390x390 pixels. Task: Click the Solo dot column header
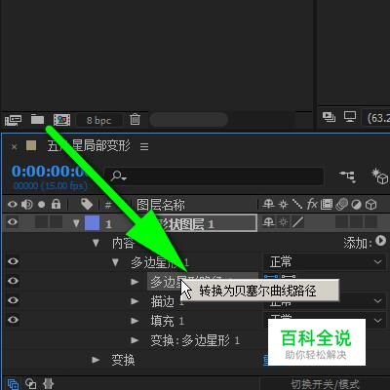coord(42,205)
